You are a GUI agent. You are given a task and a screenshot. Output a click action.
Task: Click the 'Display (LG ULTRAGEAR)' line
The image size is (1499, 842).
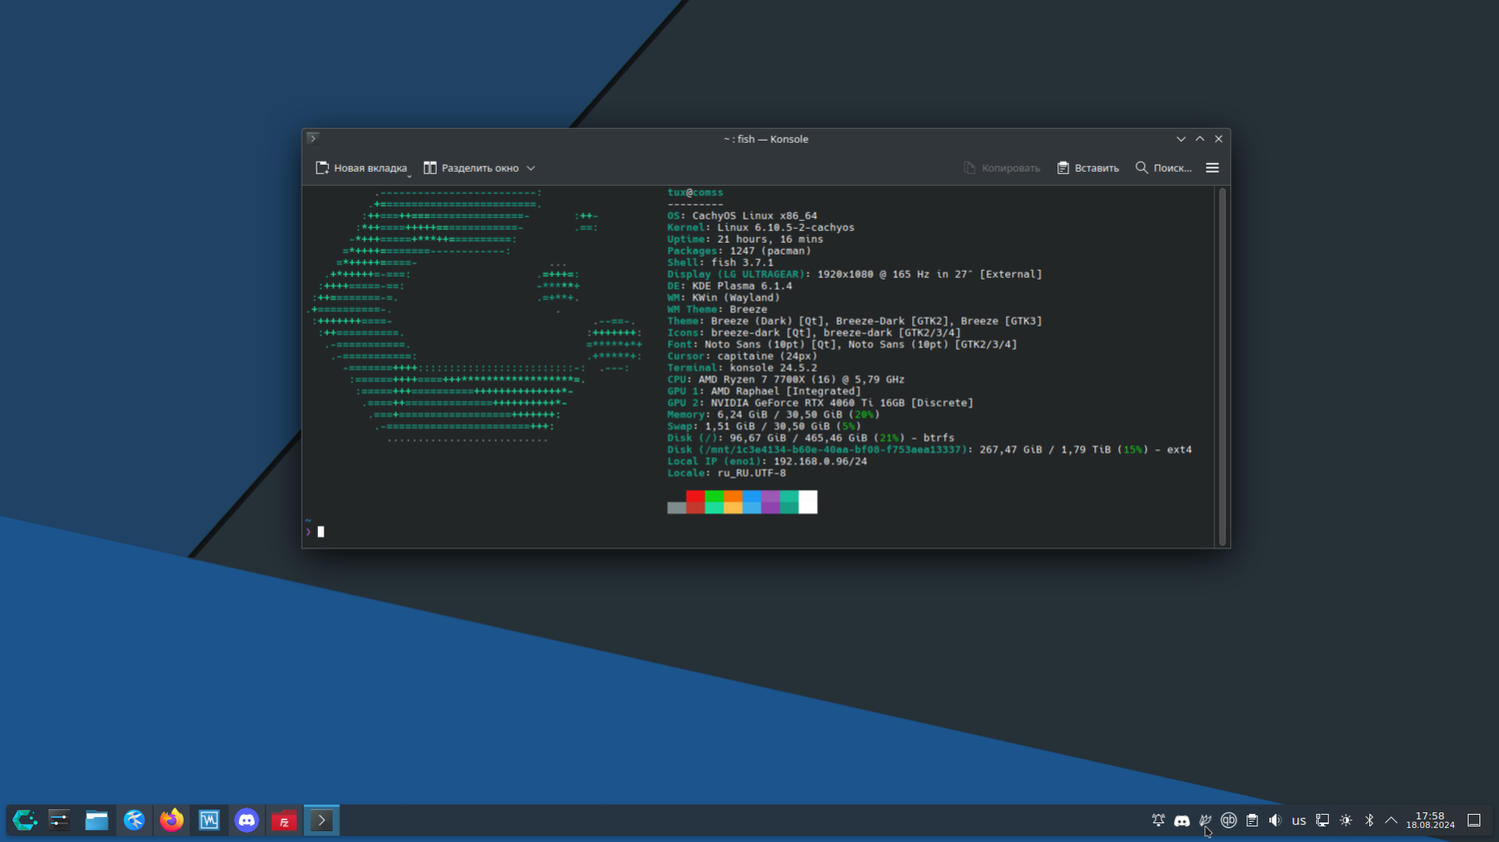pos(854,275)
